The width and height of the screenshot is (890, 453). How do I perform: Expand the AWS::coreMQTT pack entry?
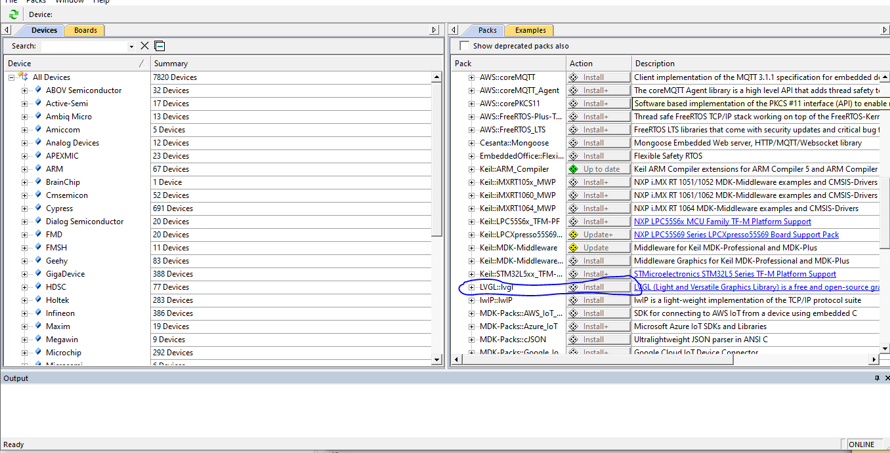(471, 77)
